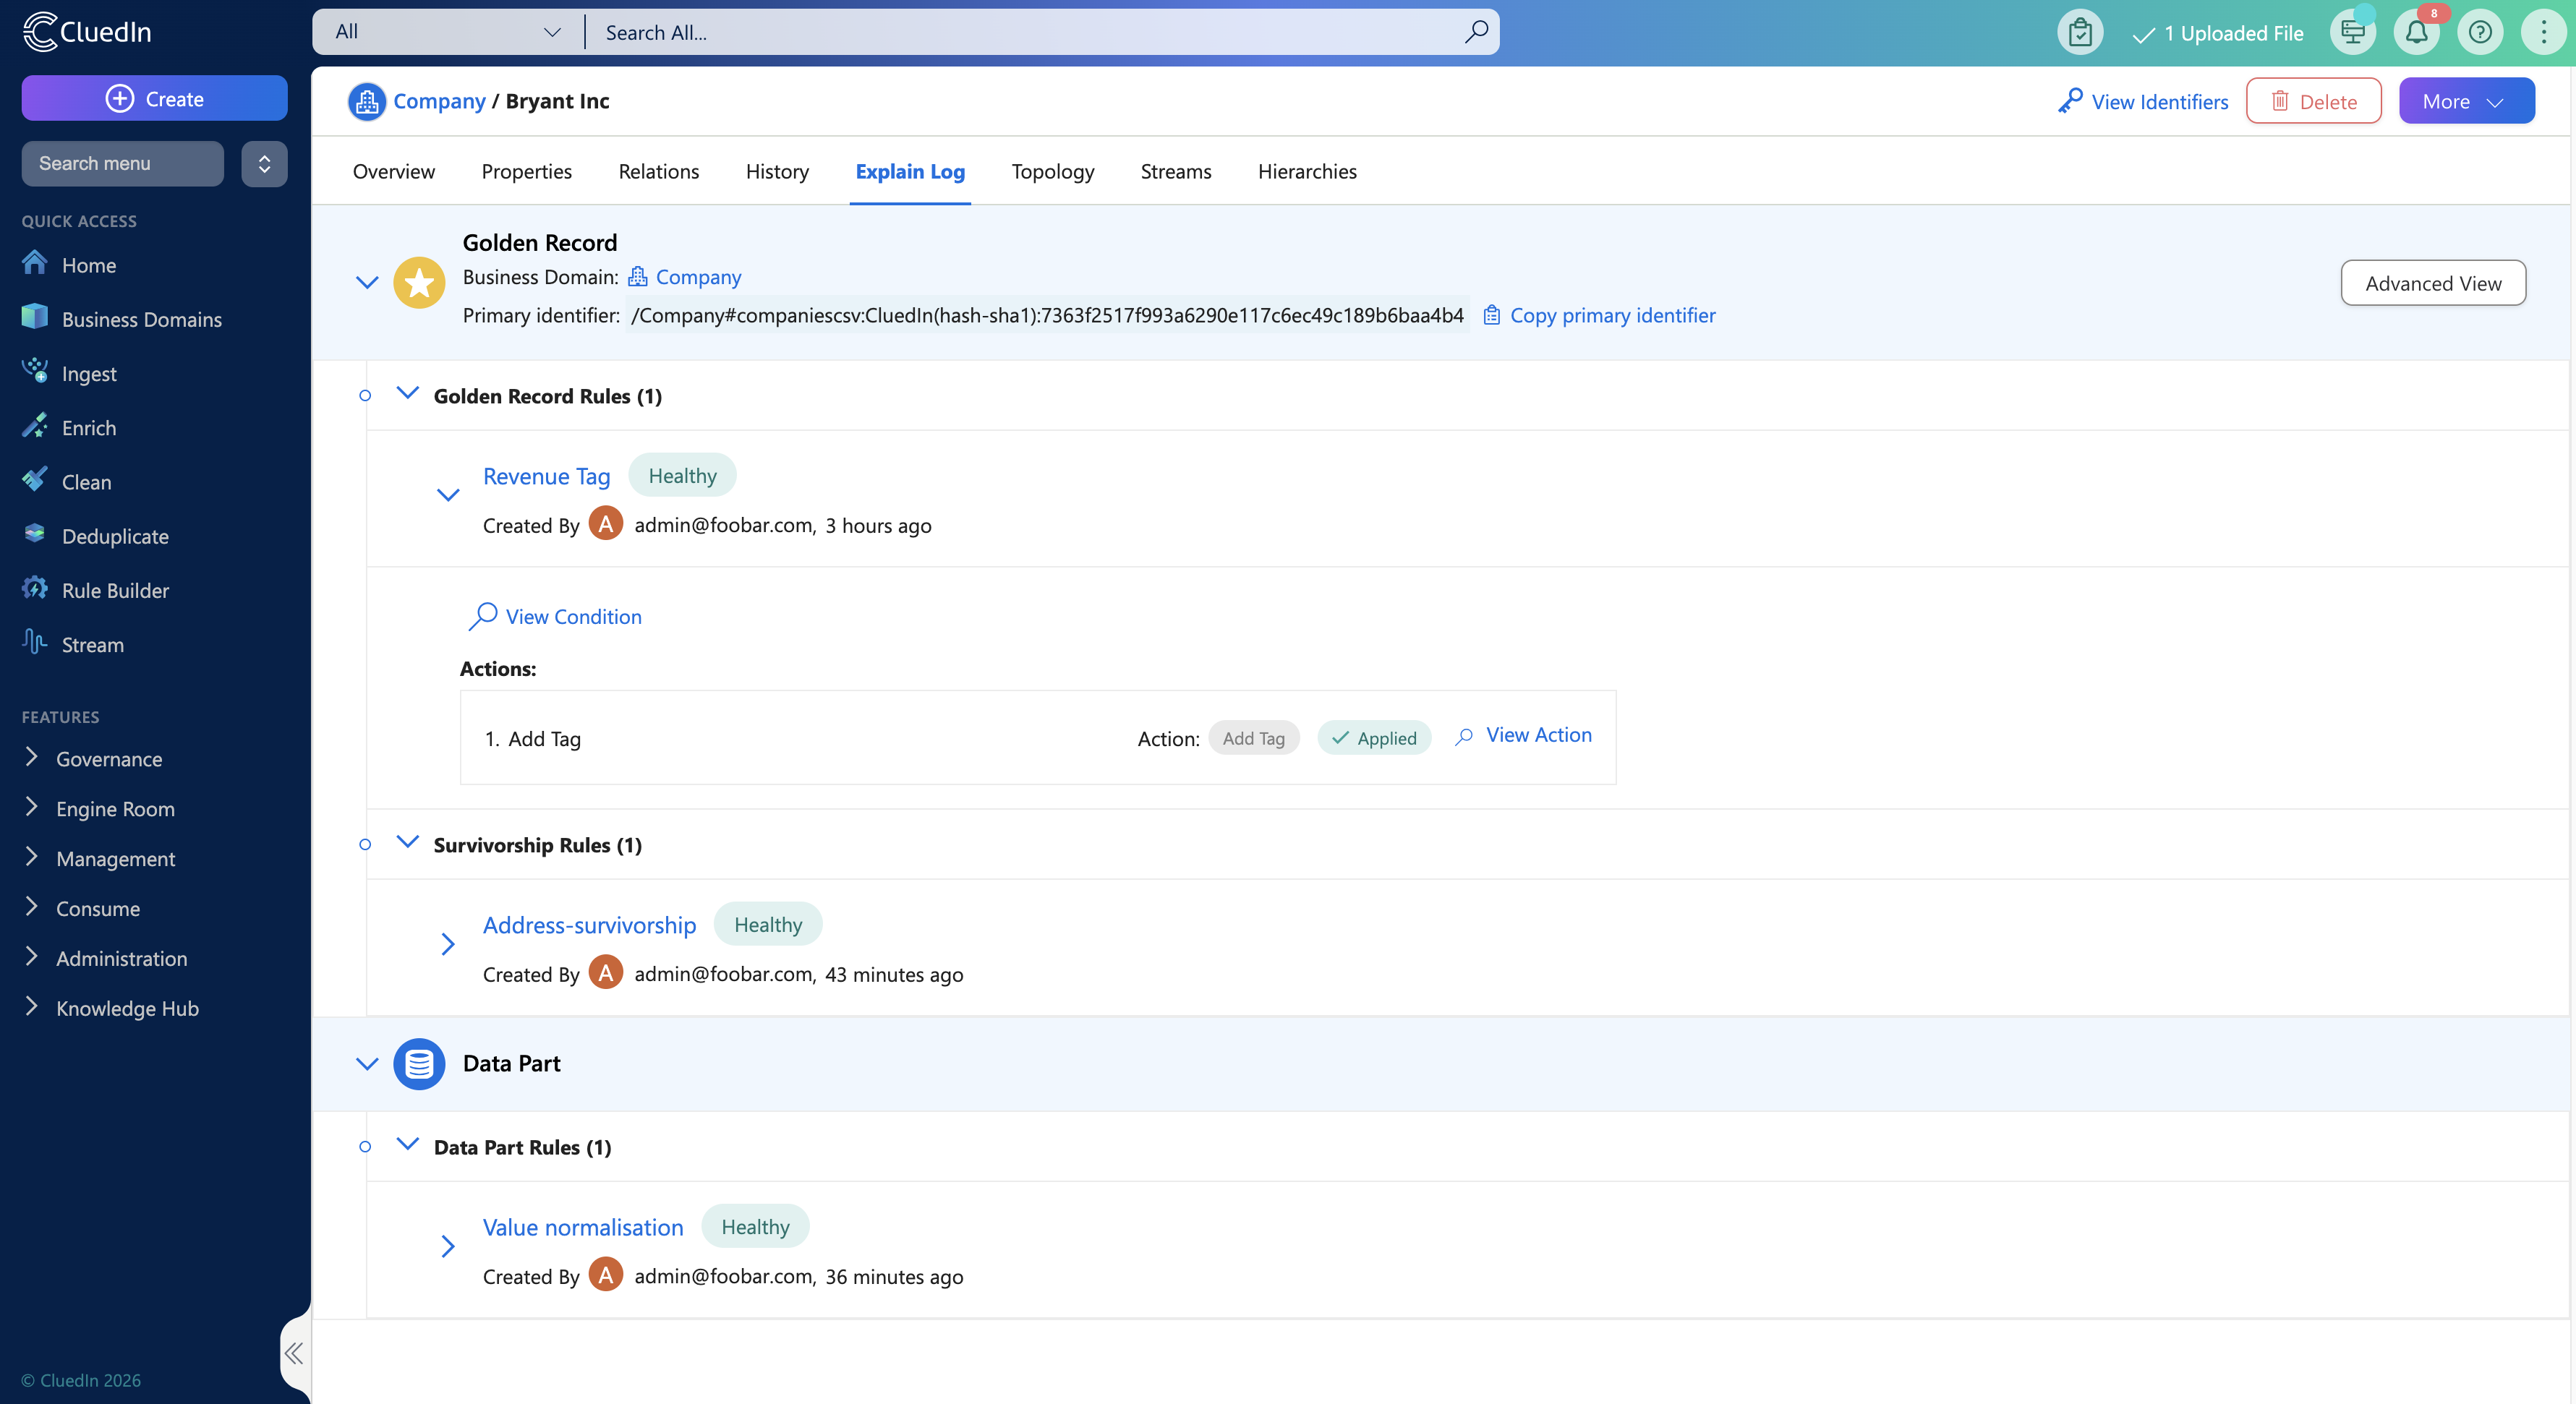2576x1404 pixels.
Task: Click the Advanced View button
Action: [x=2432, y=283]
